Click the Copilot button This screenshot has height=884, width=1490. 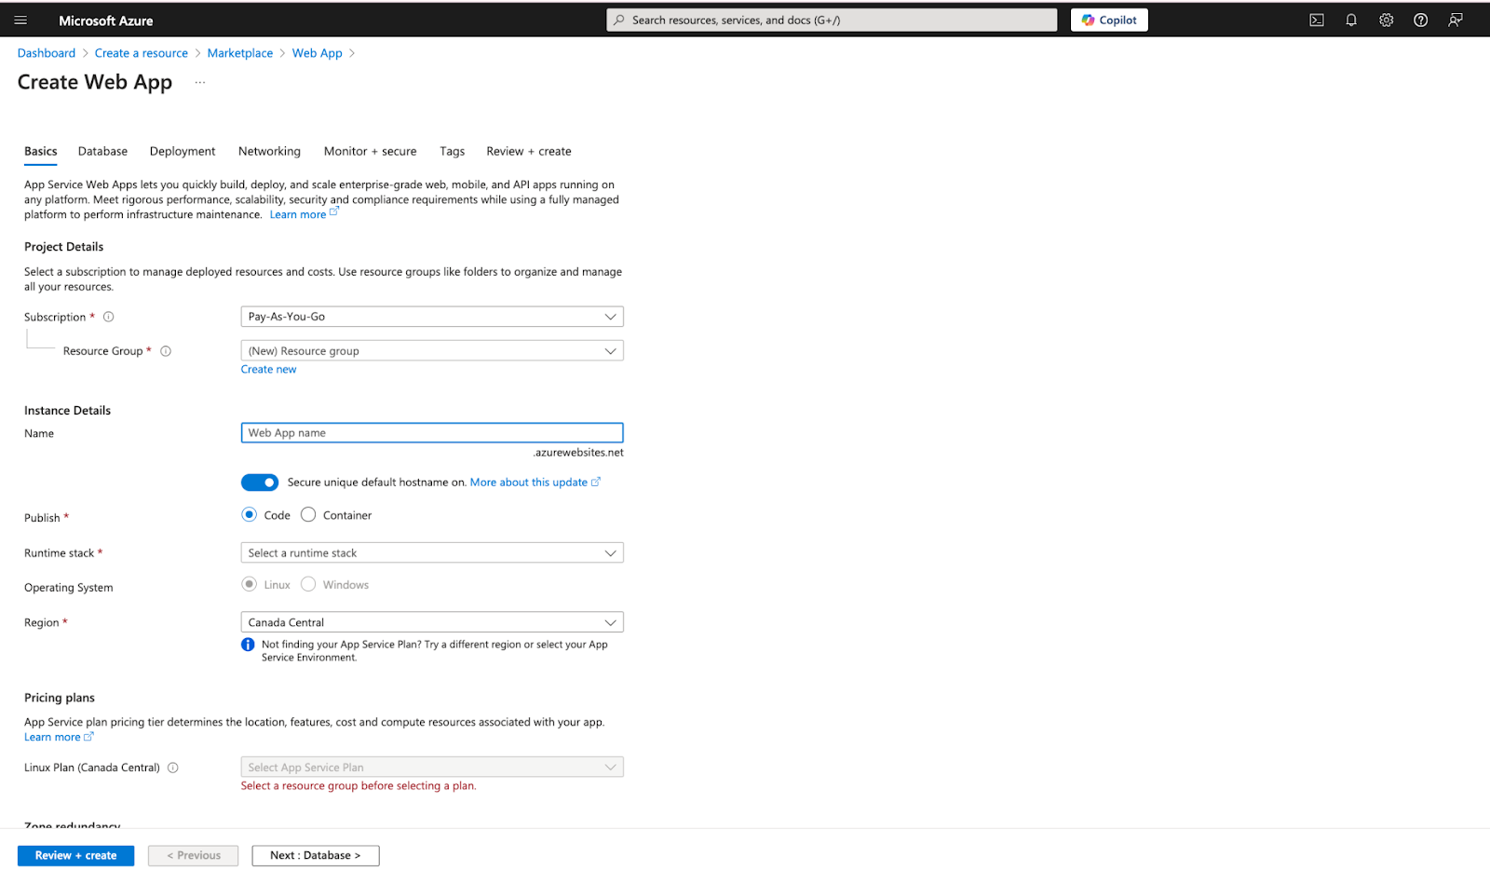pyautogui.click(x=1109, y=20)
